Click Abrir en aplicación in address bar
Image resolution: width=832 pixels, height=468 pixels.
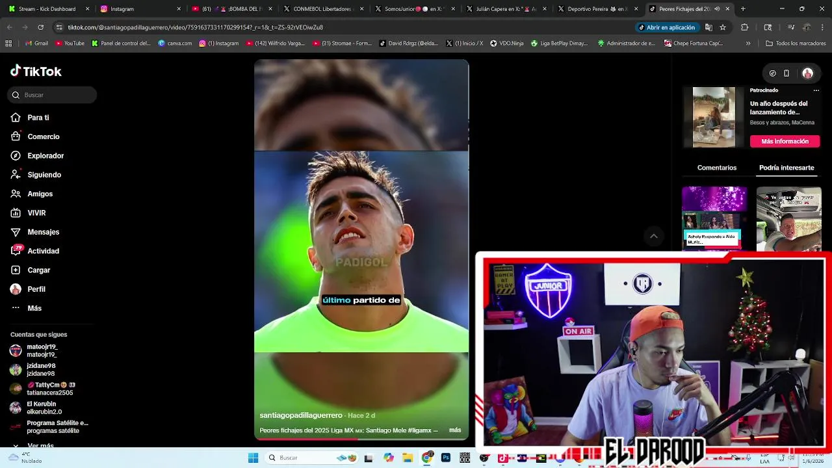coord(667,27)
